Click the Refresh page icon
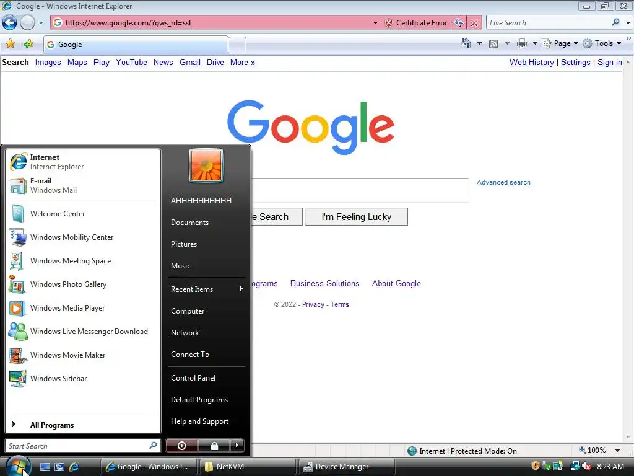Image resolution: width=634 pixels, height=476 pixels. click(459, 23)
